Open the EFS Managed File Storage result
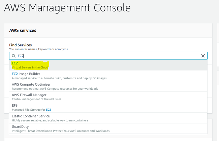 tap(108, 107)
